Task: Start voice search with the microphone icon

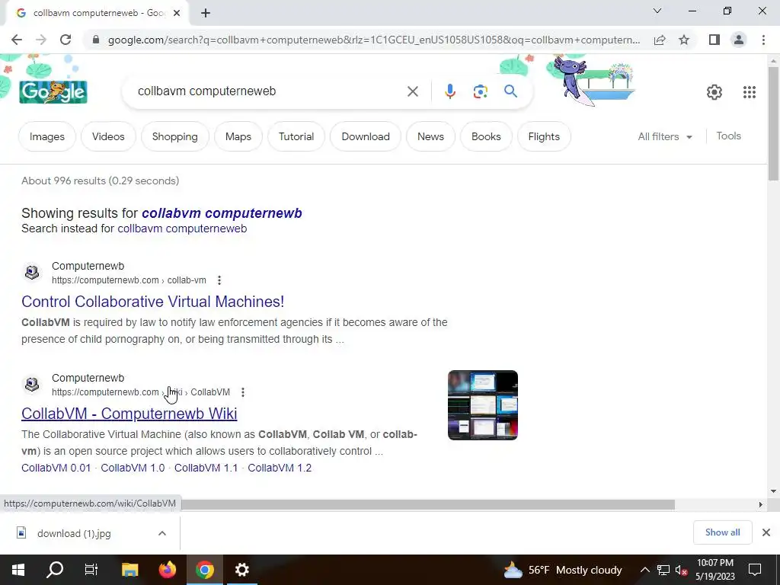Action: point(449,91)
